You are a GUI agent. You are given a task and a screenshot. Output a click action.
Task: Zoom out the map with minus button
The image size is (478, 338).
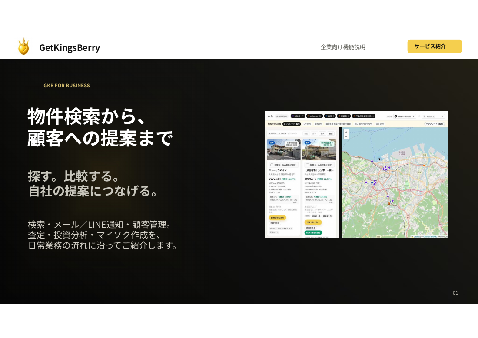346,137
